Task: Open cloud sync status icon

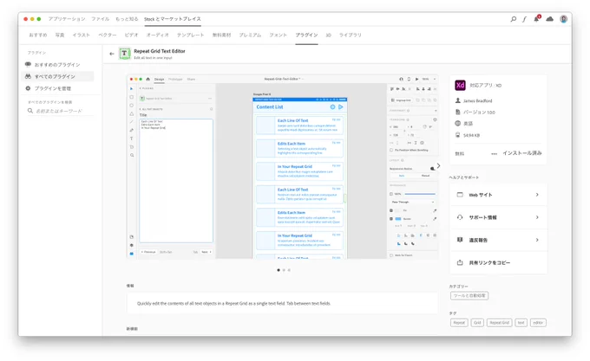Action: pos(550,19)
